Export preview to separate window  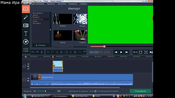point(141,52)
